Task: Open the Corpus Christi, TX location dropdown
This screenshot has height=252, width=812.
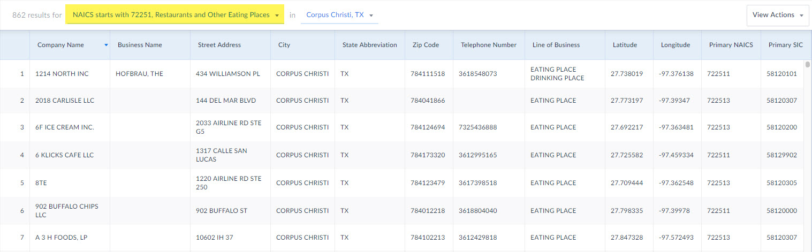Action: click(339, 15)
